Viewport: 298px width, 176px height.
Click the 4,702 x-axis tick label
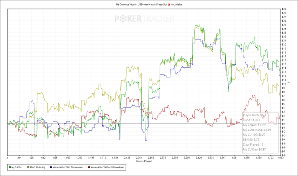(270, 158)
